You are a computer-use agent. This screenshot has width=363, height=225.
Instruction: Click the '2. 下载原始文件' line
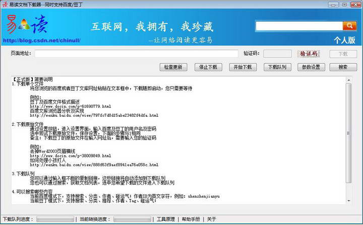coord(28,124)
